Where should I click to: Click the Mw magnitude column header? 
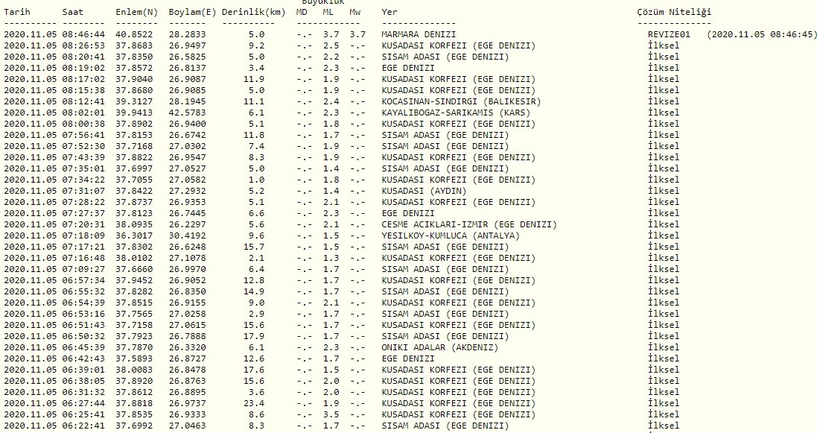[x=355, y=13]
